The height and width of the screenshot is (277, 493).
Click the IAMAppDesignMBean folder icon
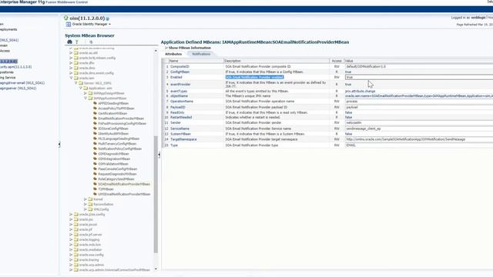pos(90,93)
